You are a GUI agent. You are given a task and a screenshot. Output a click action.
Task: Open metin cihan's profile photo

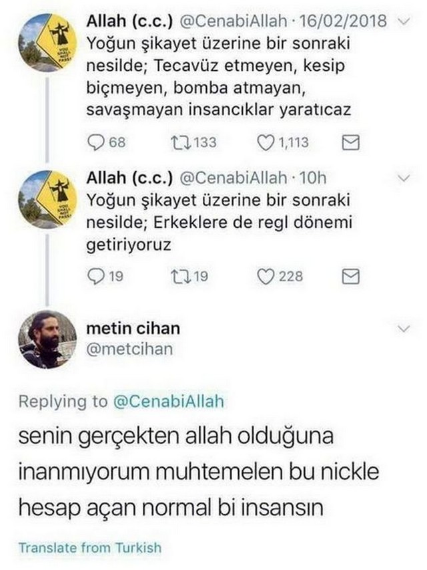[47, 339]
